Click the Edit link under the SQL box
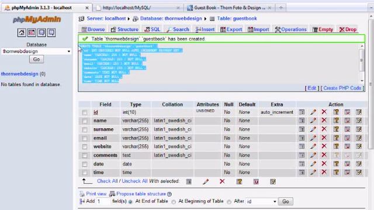The height and width of the screenshot is (210, 374). tap(311, 88)
